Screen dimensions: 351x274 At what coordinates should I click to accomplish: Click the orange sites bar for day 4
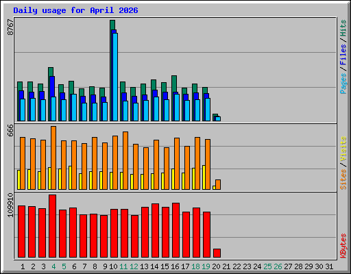53,158
